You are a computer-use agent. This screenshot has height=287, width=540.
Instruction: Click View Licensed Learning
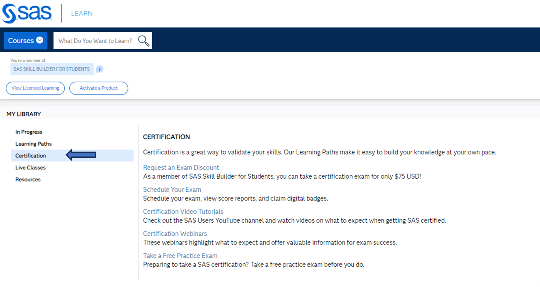coord(35,88)
